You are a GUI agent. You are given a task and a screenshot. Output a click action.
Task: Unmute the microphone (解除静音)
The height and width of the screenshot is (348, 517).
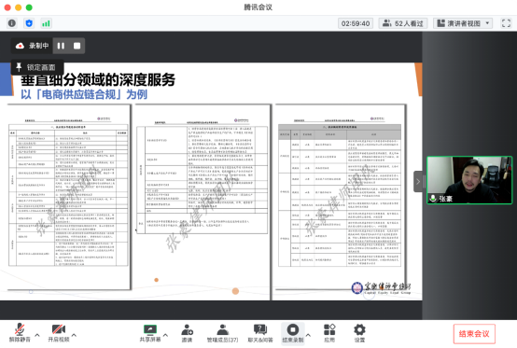tap(20, 333)
